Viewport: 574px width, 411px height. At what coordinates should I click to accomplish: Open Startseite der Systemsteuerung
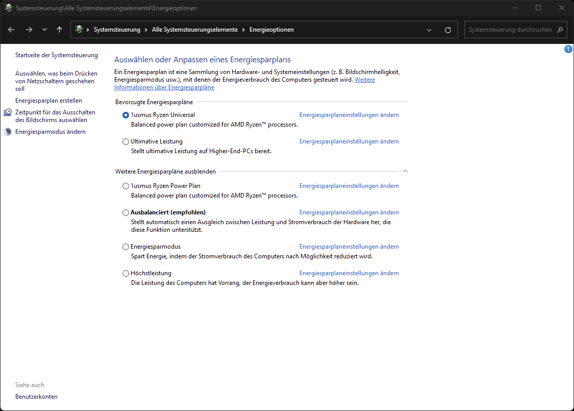click(x=56, y=55)
